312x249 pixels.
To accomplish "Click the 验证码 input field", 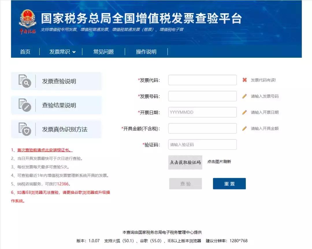I will pos(202,144).
